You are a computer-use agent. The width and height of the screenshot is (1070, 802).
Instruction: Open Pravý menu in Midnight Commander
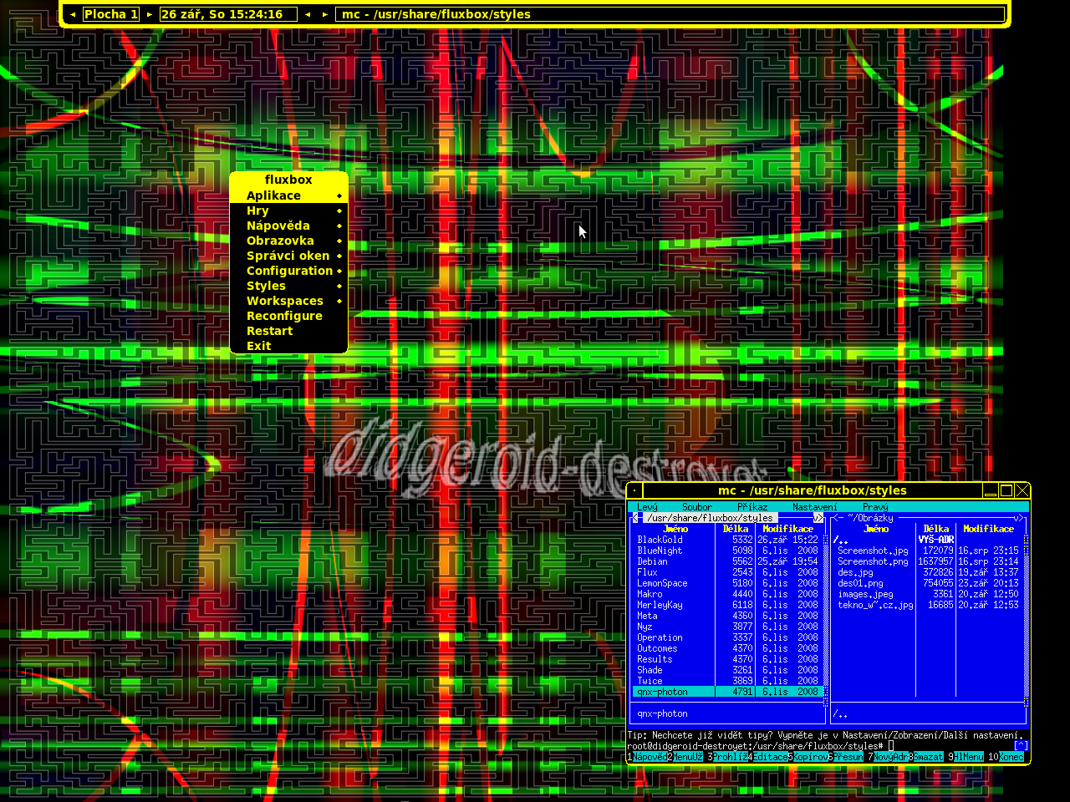(875, 507)
